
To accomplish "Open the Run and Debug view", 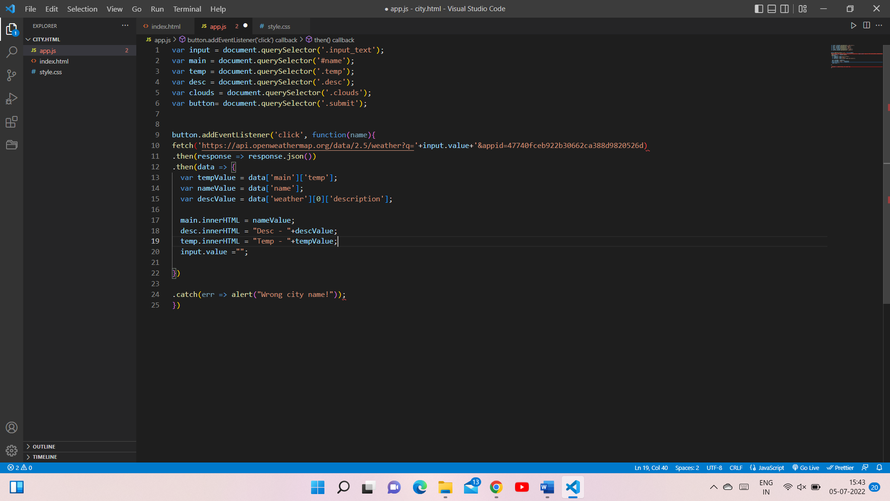I will click(x=12, y=98).
